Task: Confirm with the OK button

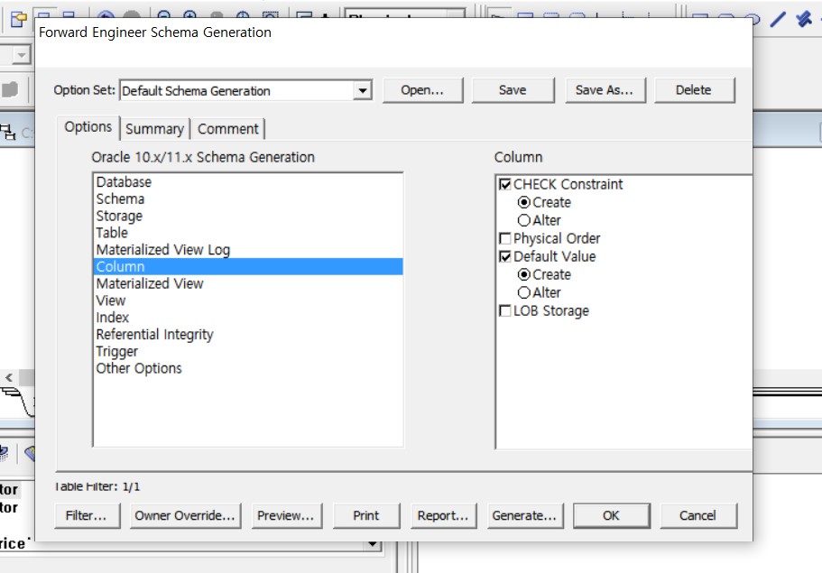Action: pyautogui.click(x=611, y=516)
